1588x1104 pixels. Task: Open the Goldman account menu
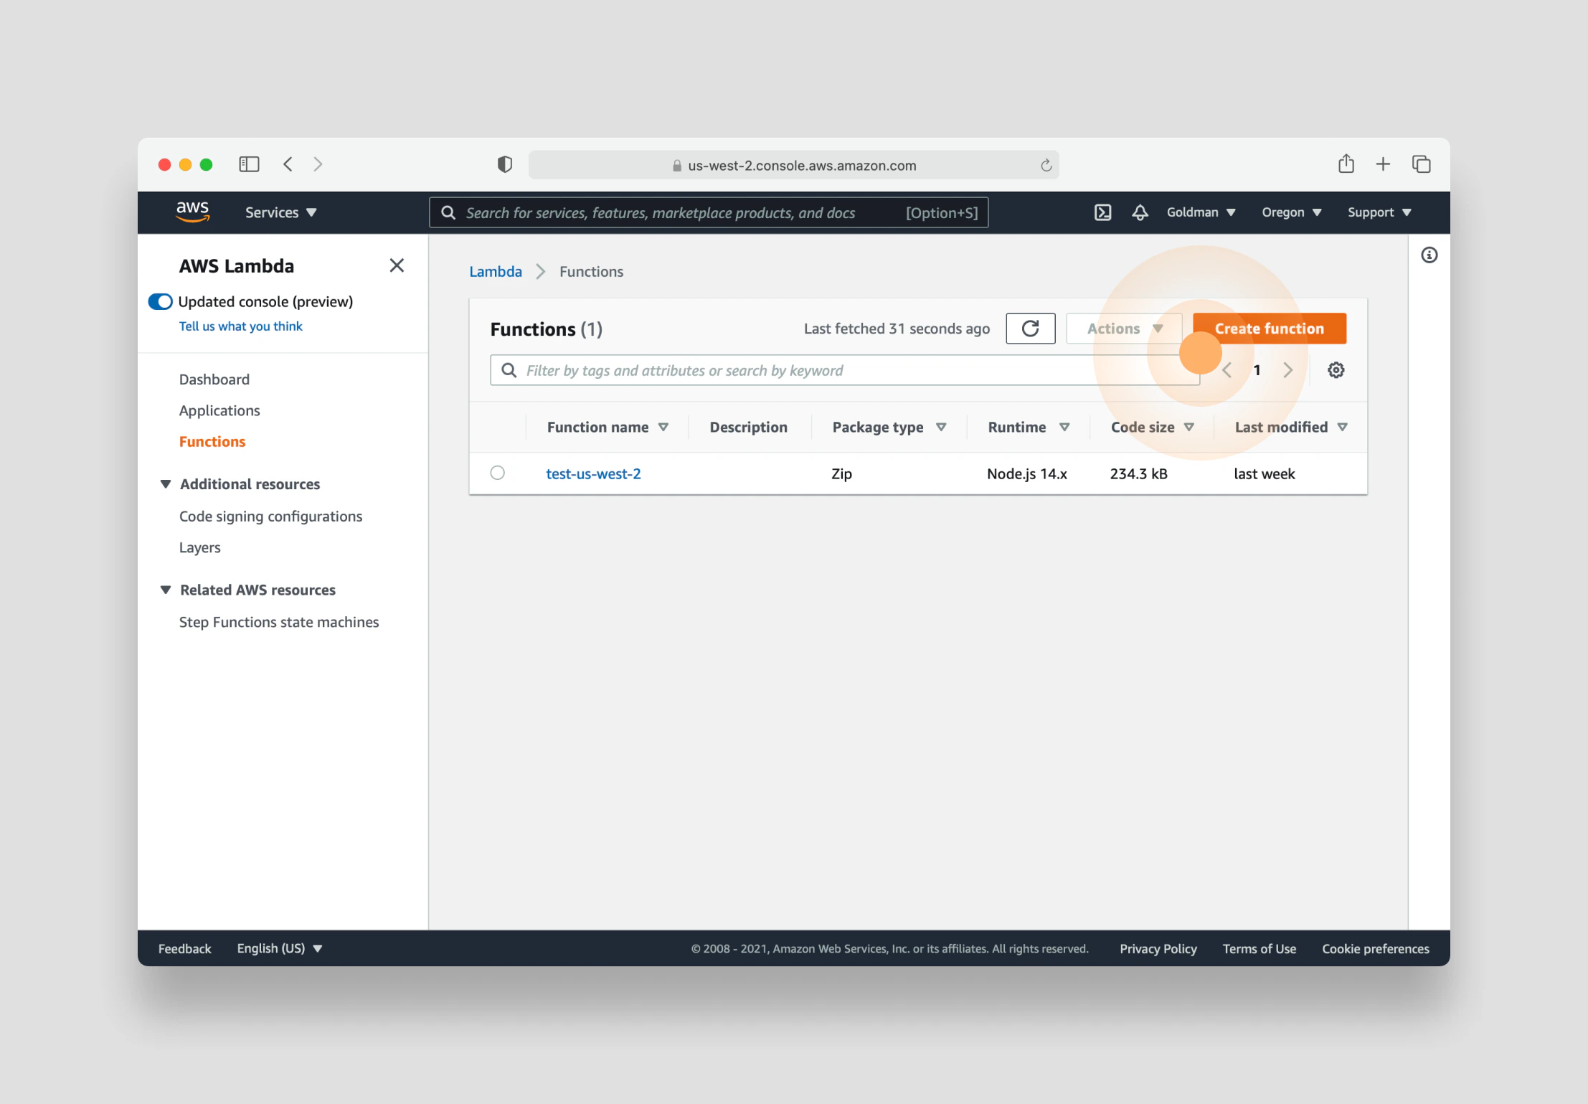click(1201, 212)
